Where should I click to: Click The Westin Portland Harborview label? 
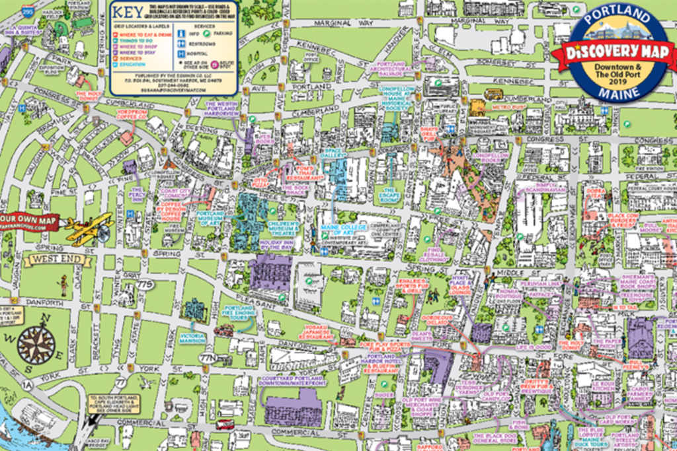221,109
